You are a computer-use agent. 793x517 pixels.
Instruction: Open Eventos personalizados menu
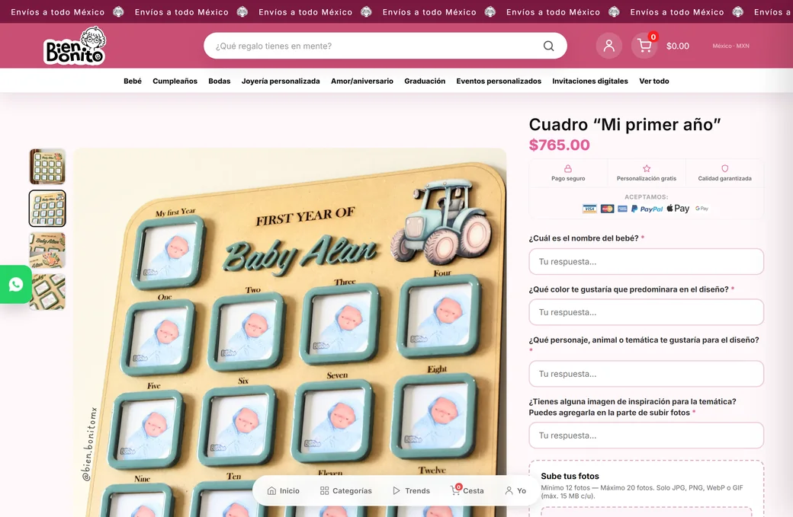(499, 81)
